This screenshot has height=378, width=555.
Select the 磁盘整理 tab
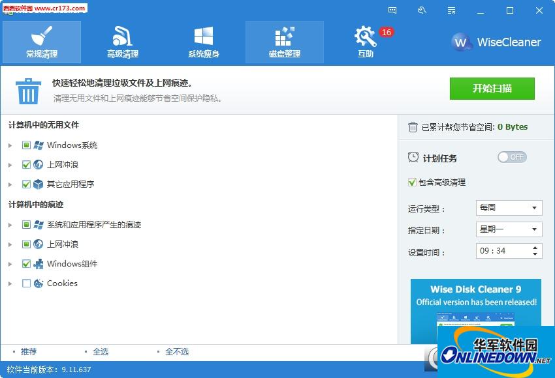(285, 42)
